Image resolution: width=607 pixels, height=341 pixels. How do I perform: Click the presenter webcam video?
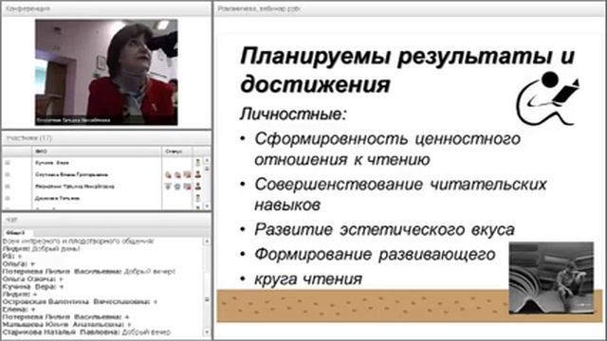pyautogui.click(x=106, y=72)
